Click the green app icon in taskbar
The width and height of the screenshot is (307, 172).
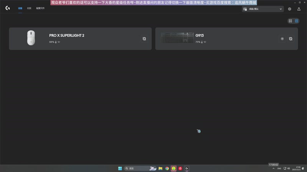point(174,168)
